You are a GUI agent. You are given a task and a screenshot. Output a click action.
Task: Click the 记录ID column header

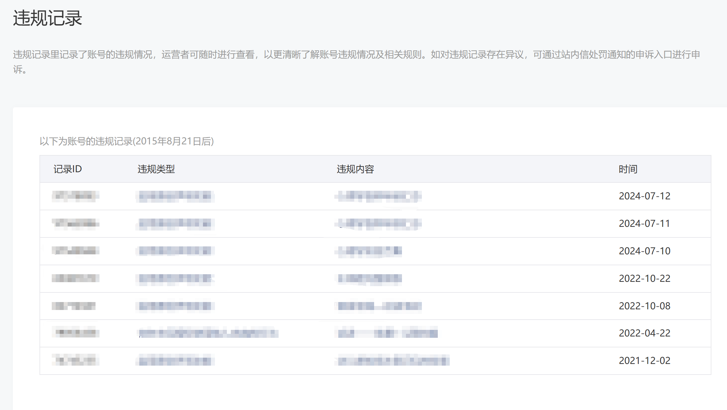click(68, 169)
